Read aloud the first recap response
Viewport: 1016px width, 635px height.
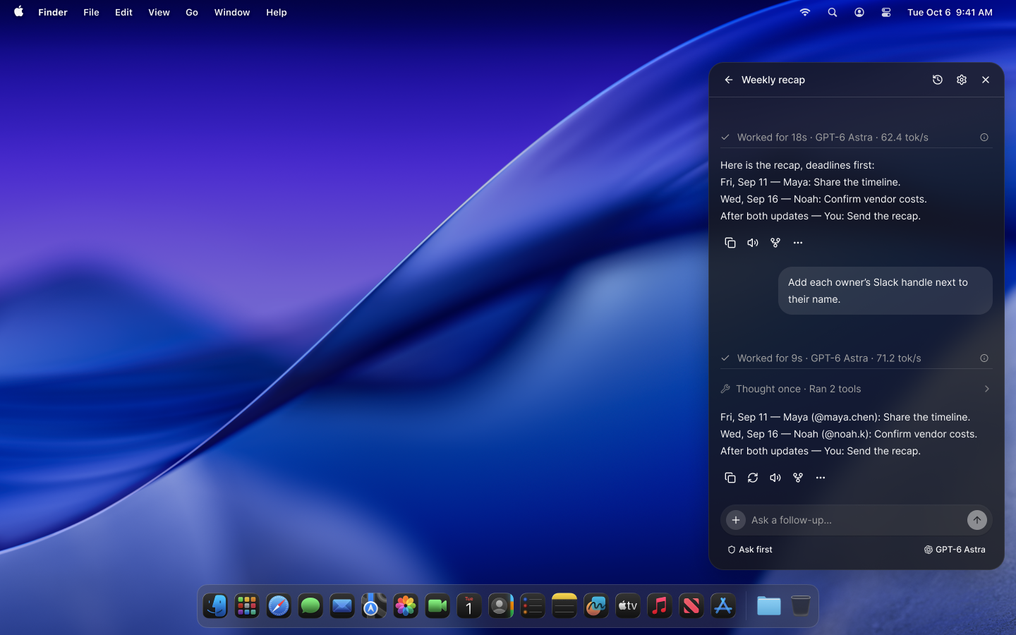pos(753,243)
